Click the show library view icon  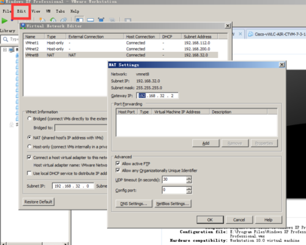tap(80, 20)
